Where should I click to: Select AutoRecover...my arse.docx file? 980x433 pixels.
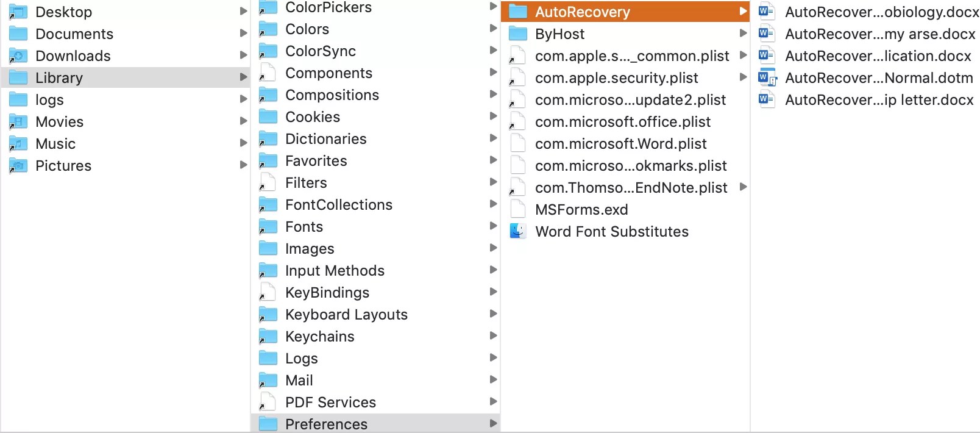click(879, 34)
